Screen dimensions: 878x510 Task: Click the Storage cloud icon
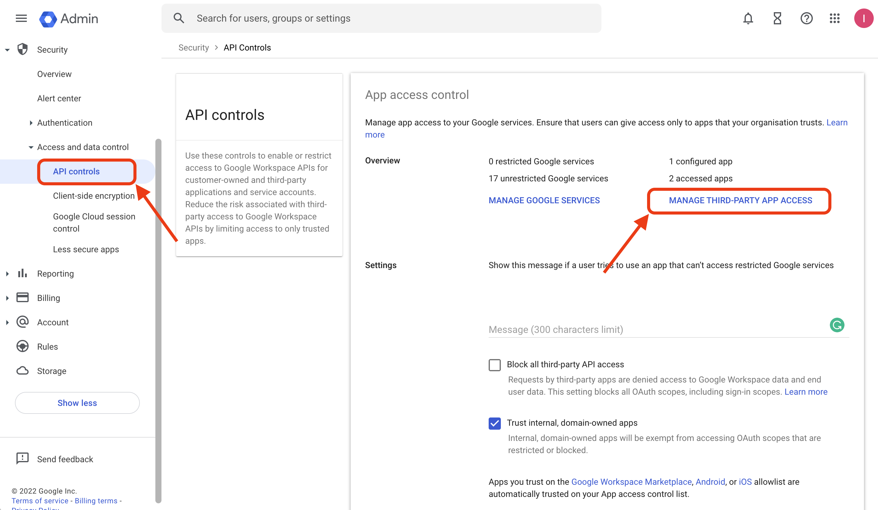(23, 371)
